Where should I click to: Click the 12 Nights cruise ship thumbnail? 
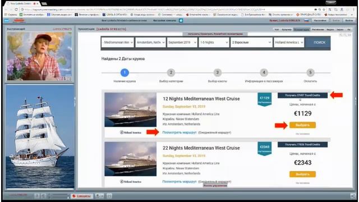tap(131, 110)
